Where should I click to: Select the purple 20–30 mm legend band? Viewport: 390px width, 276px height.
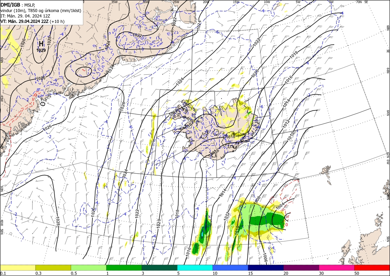(x=301, y=267)
